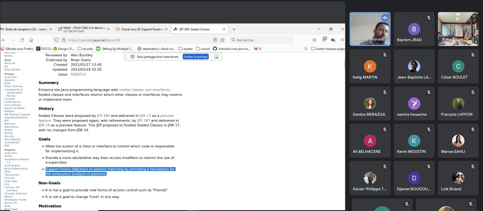Click the muted mic icon on Loïk Briand tile
483x211 pixels.
click(473, 167)
